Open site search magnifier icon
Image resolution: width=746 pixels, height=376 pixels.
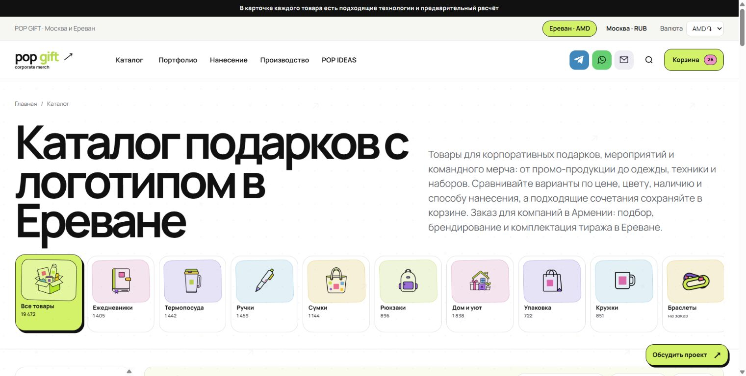tap(649, 60)
